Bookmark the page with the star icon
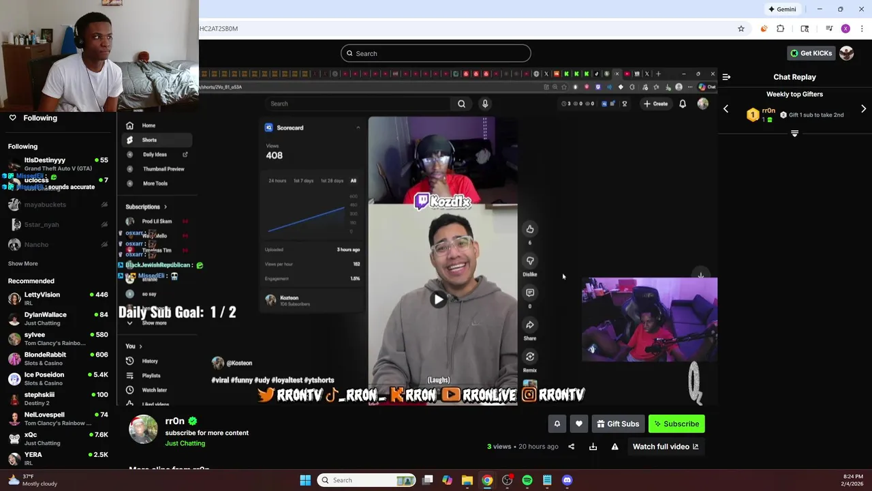Screen dimensions: 872x491 tap(741, 29)
